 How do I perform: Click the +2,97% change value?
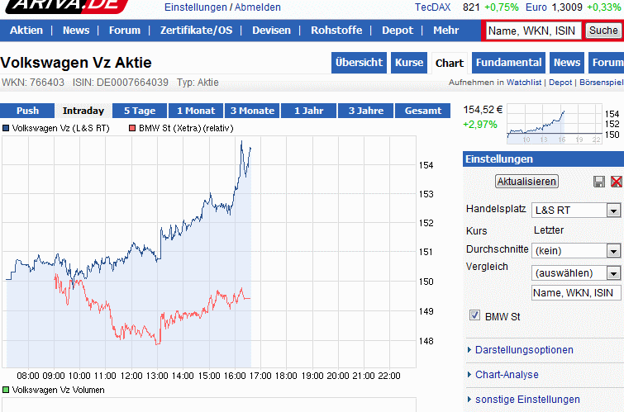click(480, 125)
